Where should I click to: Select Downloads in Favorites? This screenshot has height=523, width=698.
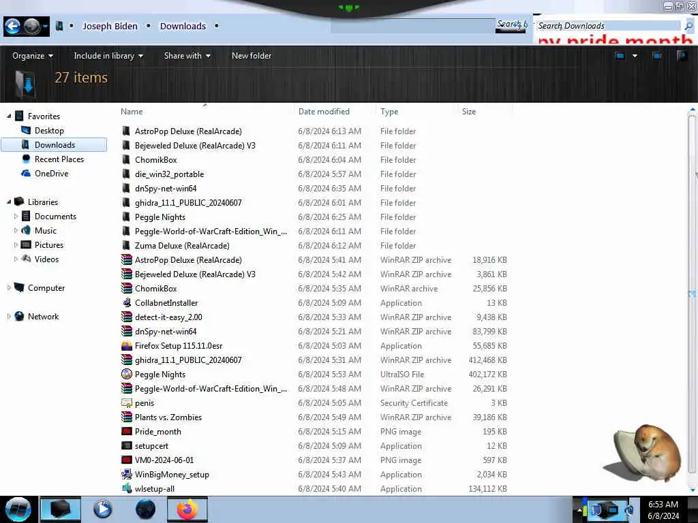[55, 145]
